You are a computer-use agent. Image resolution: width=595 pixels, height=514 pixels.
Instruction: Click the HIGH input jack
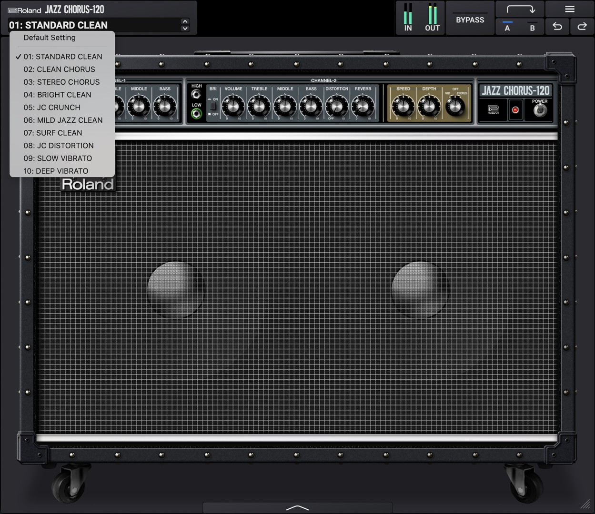tap(196, 94)
